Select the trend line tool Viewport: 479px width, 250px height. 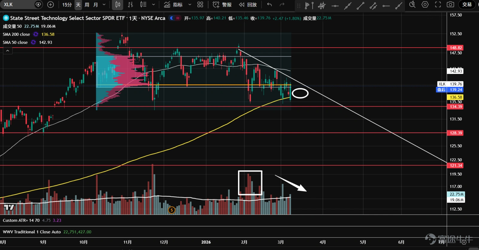(x=360, y=5)
